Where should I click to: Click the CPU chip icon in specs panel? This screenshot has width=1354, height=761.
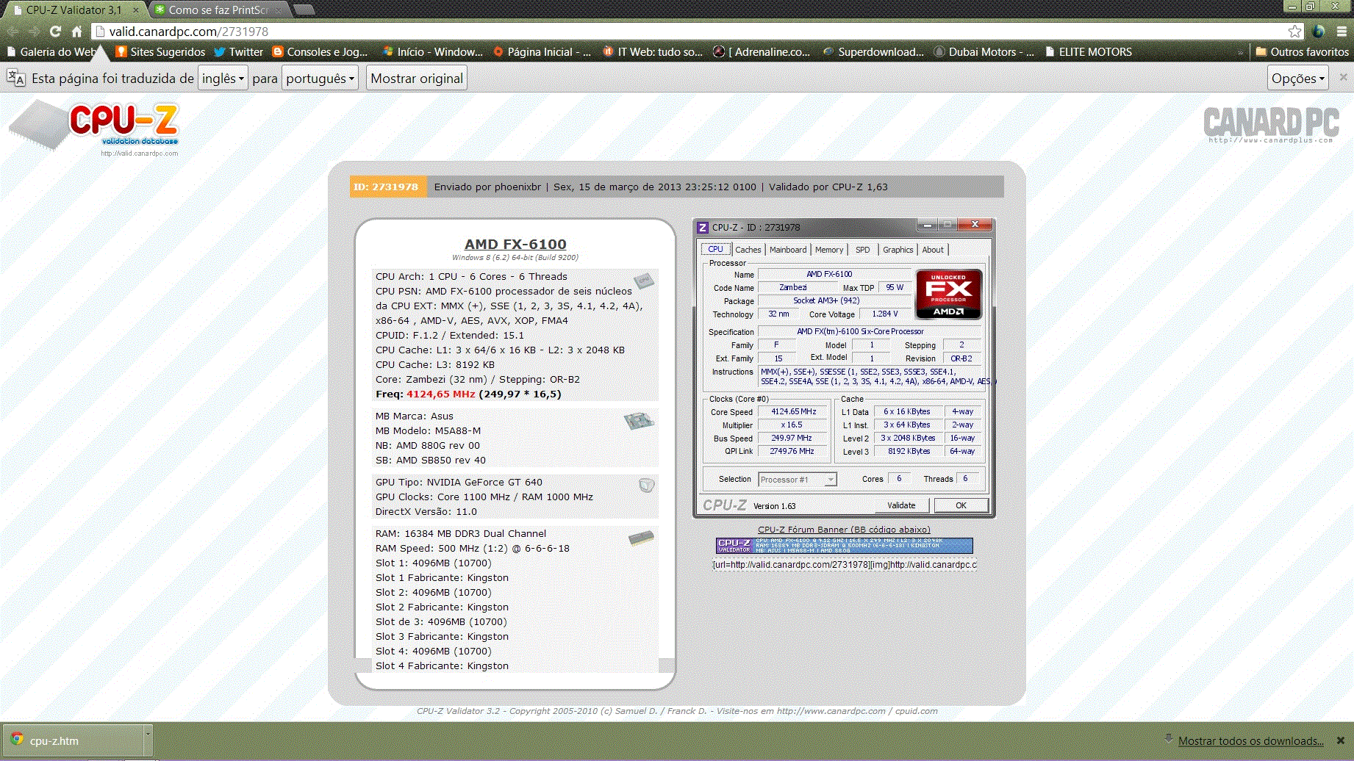(x=644, y=280)
